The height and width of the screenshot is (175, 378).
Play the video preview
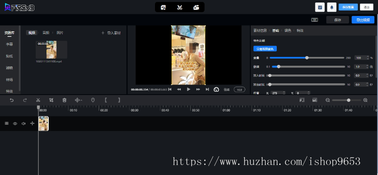click(x=189, y=90)
